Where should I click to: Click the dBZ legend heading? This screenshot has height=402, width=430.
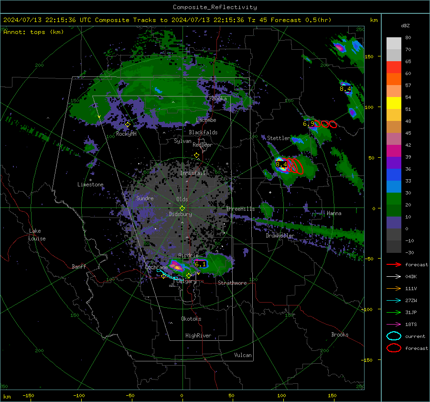click(x=405, y=25)
